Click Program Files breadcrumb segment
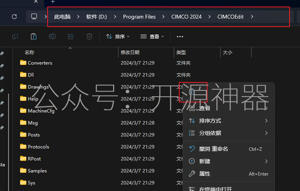This screenshot has height=191, width=300. [x=139, y=17]
